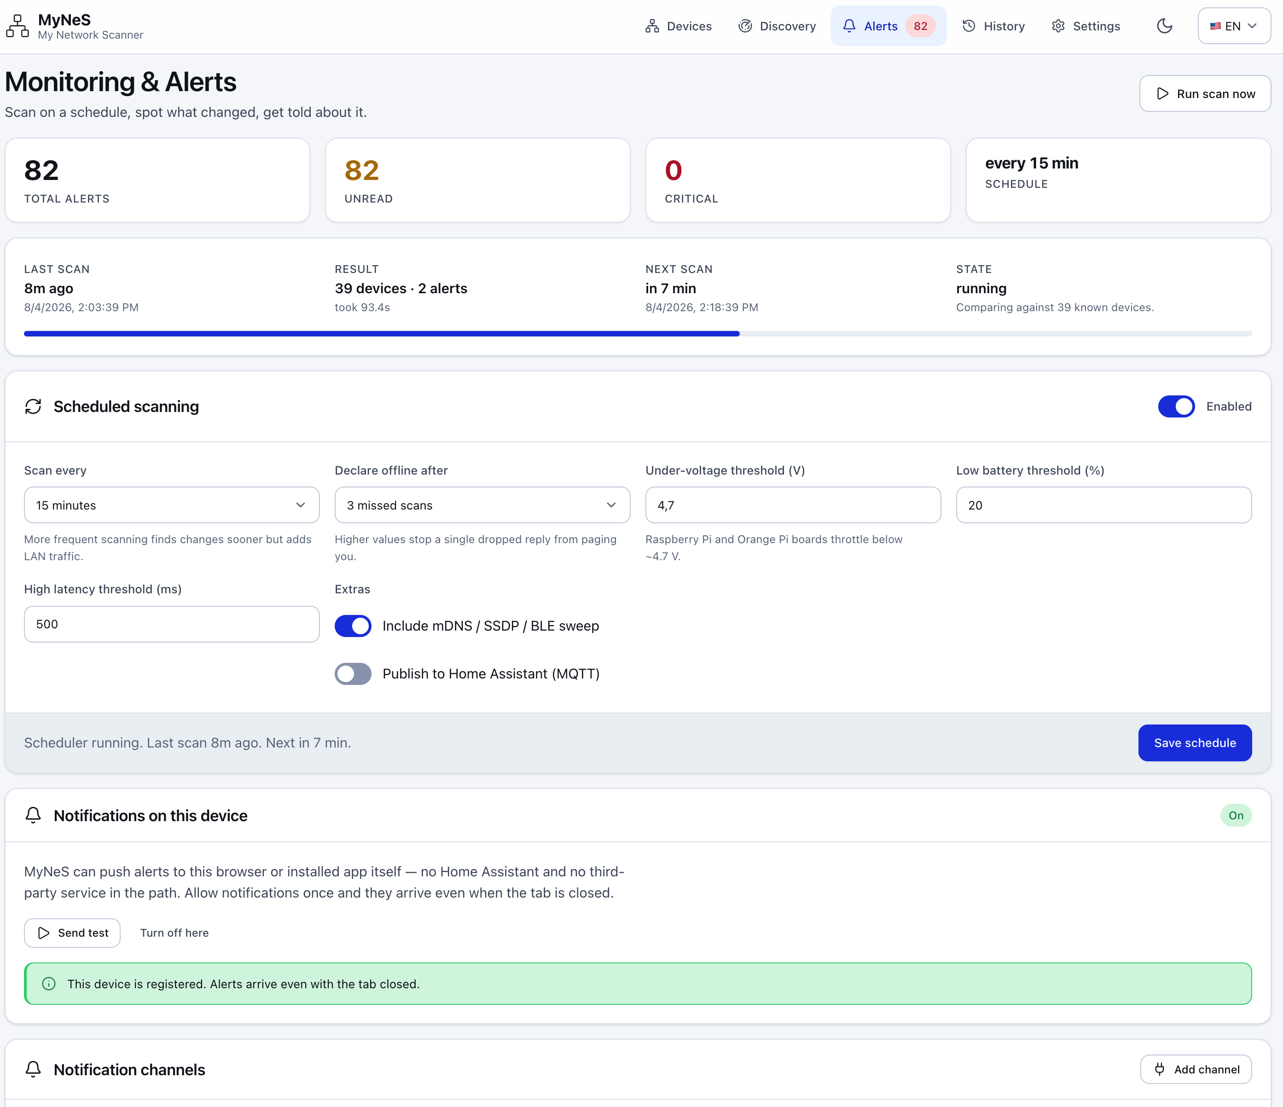Click the History clock icon

tap(969, 26)
